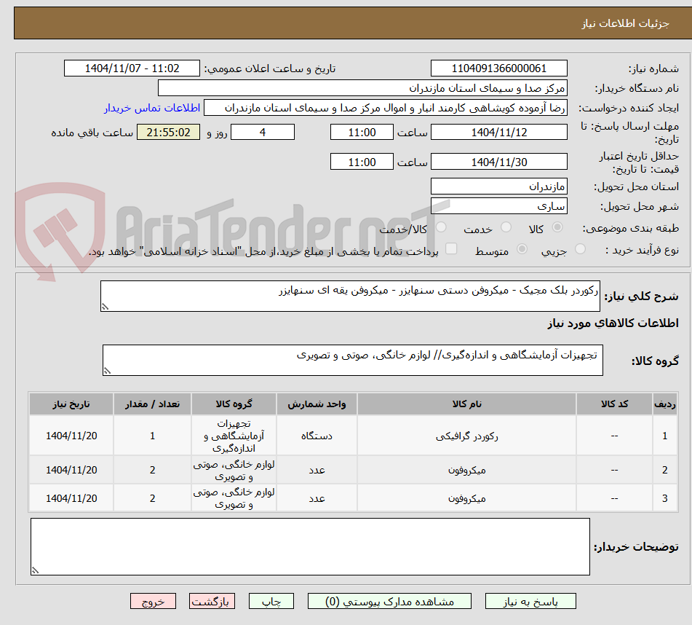This screenshot has width=692, height=625.
Task: Click the 'چاپ' print button
Action: coord(271,602)
